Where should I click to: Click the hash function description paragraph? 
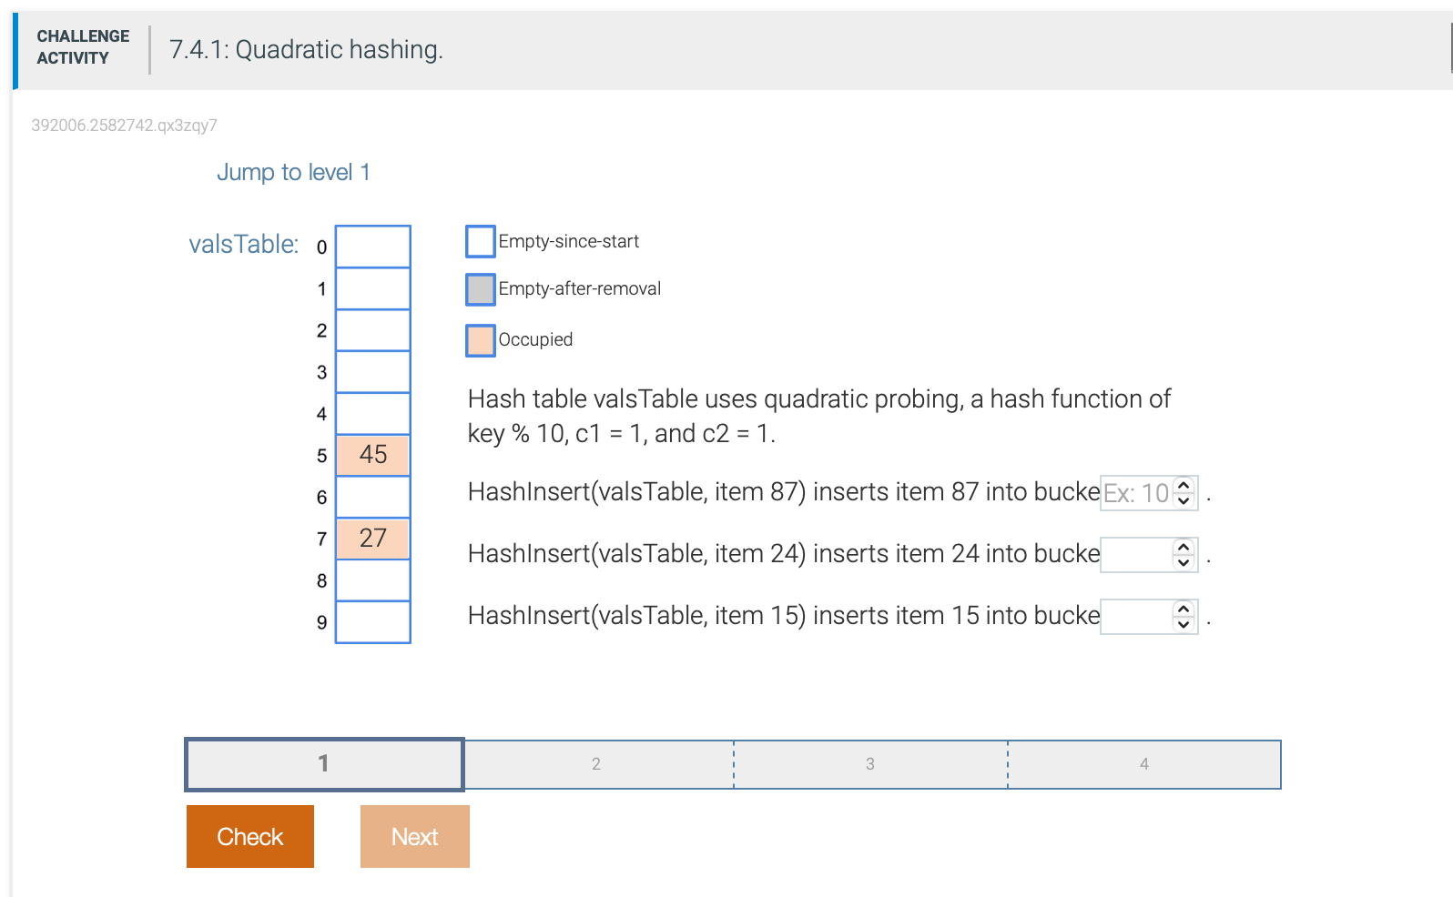[818, 416]
